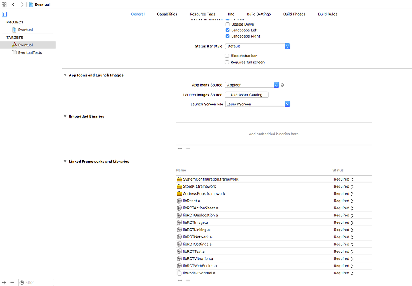Click the libPods-Eventual.a file icon
412x286 pixels.
(179, 273)
